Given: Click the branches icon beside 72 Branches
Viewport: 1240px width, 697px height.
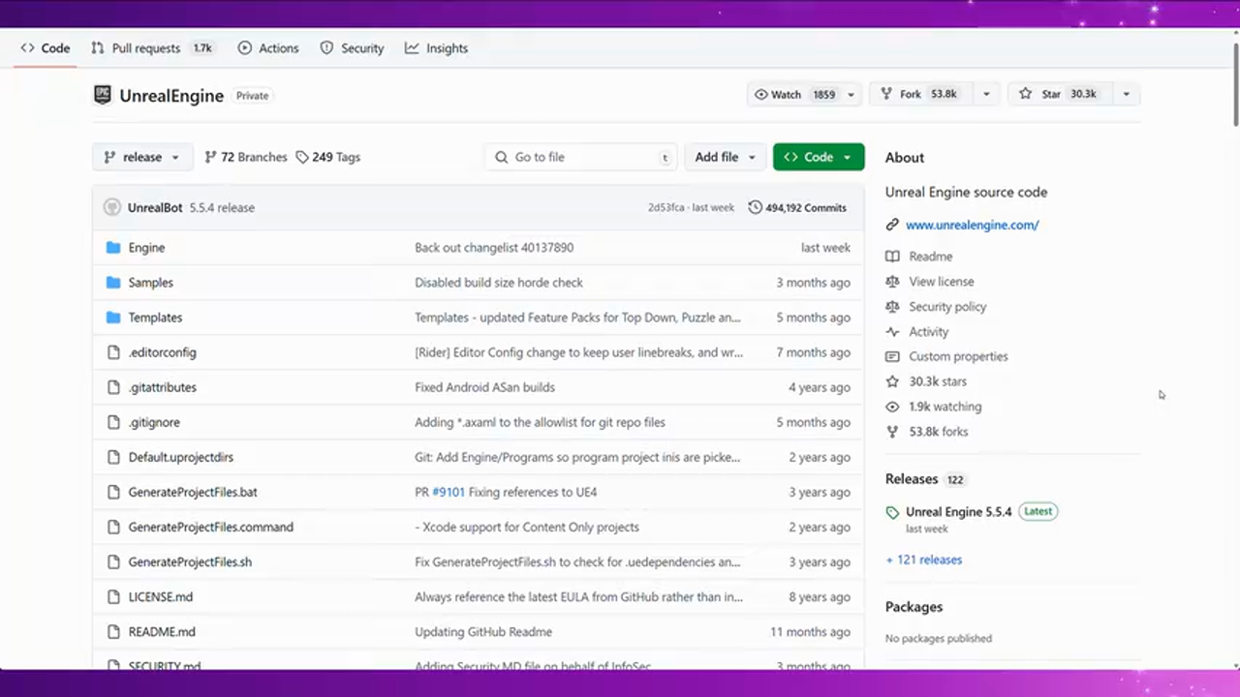Looking at the screenshot, I should click(x=210, y=157).
